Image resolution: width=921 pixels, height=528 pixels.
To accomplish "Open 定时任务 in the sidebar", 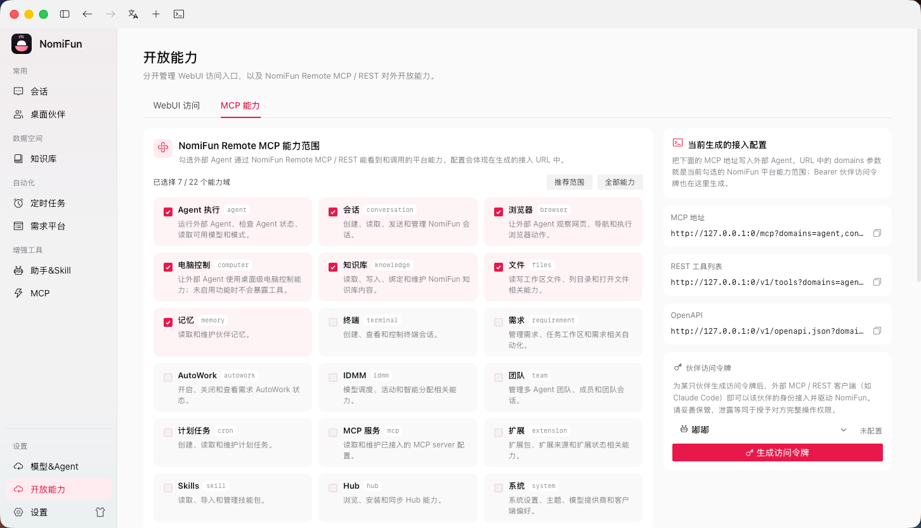I will pyautogui.click(x=58, y=203).
